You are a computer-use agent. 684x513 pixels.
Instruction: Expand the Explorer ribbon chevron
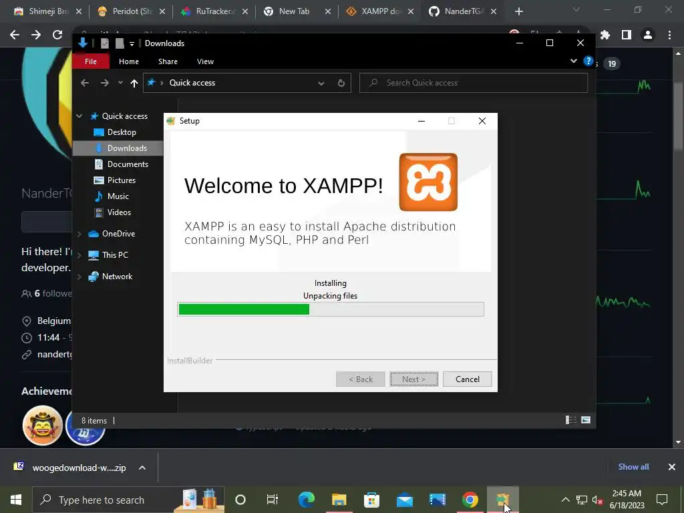point(574,61)
